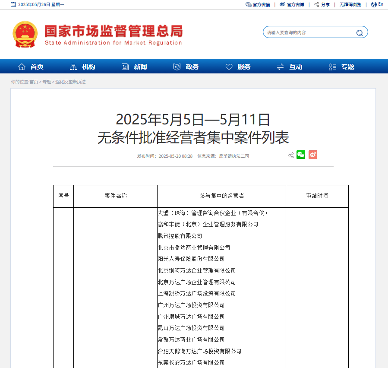Share article via red Weibo icon
This screenshot has height=368, width=388.
point(313,155)
